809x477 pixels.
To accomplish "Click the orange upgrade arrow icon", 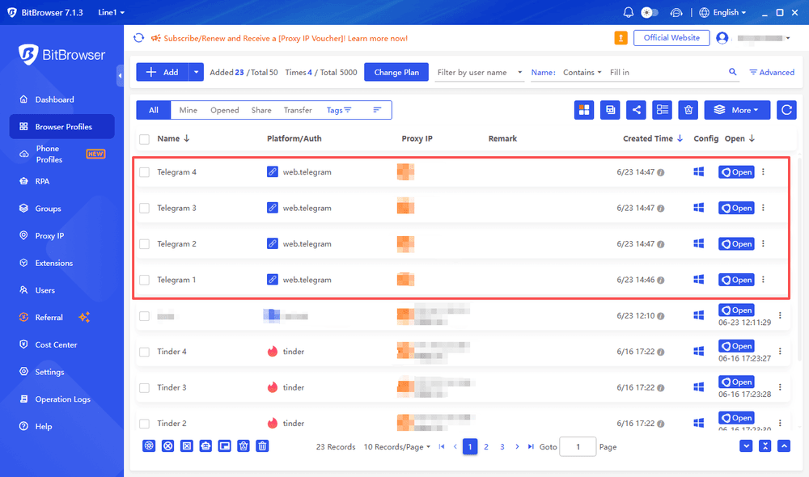I will tap(621, 38).
